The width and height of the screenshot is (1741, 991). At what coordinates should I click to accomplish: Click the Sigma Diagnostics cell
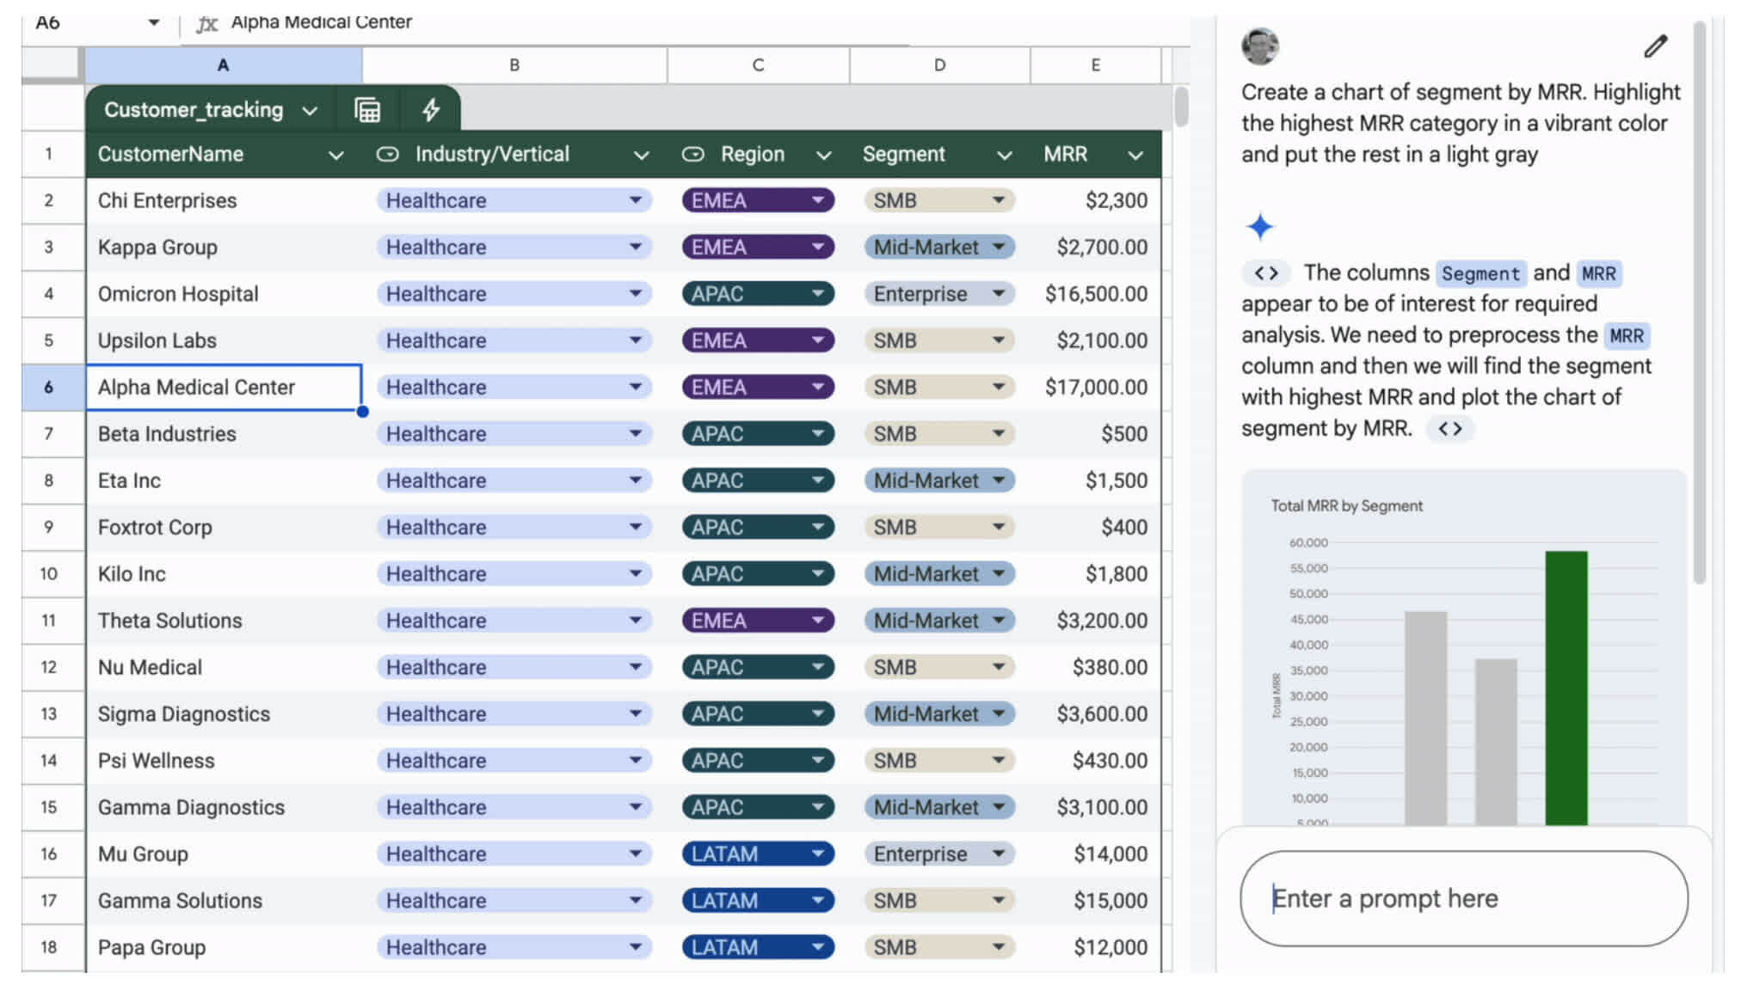224,714
